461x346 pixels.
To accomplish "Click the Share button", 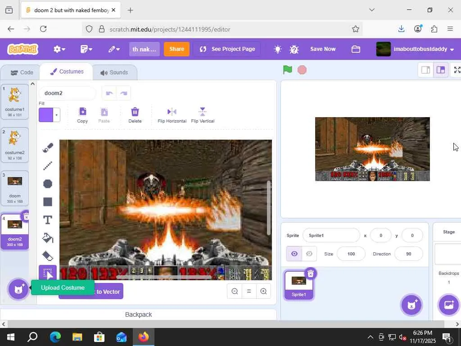I will point(176,49).
